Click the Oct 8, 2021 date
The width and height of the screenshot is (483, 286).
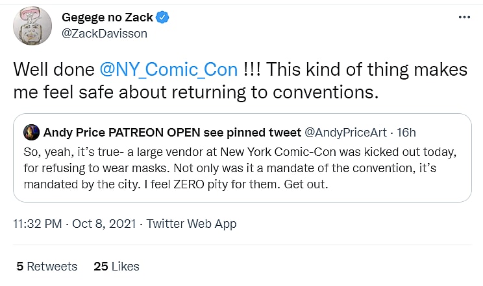(104, 224)
